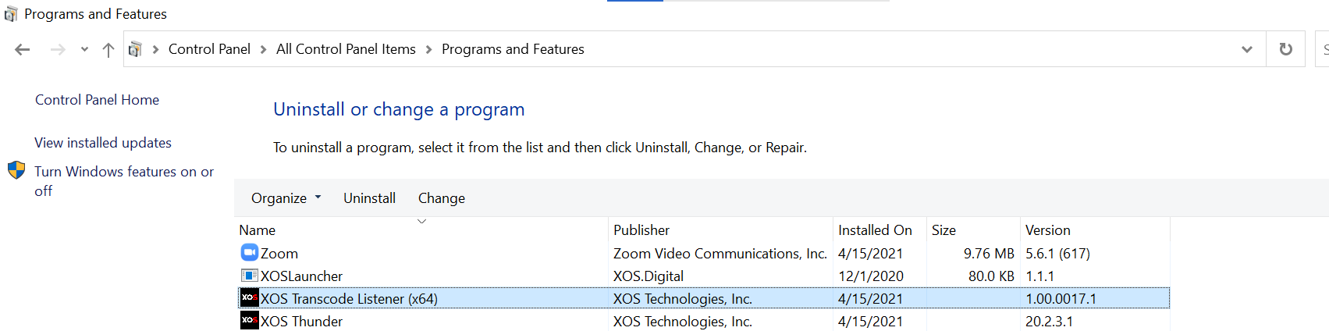Expand the address bar history dropdown
The height and width of the screenshot is (331, 1329).
[1246, 49]
